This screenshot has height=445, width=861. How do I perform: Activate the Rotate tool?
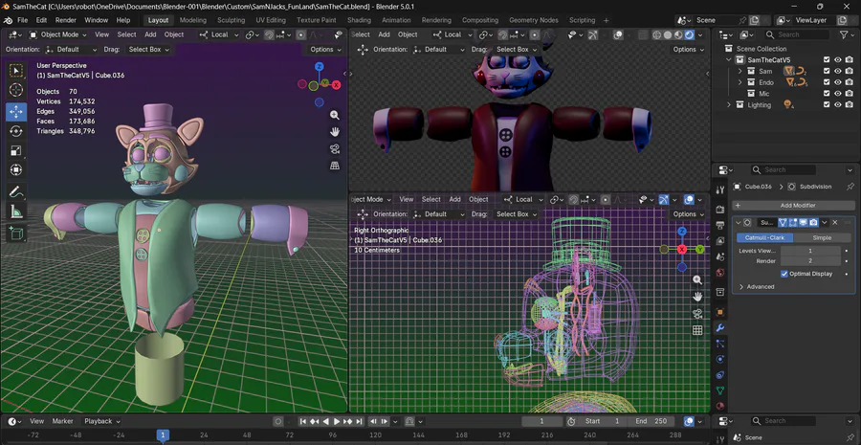click(x=16, y=131)
